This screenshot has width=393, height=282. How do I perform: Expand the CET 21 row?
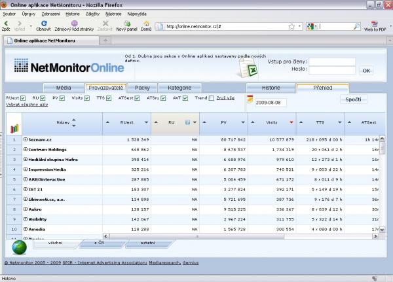click(x=26, y=189)
